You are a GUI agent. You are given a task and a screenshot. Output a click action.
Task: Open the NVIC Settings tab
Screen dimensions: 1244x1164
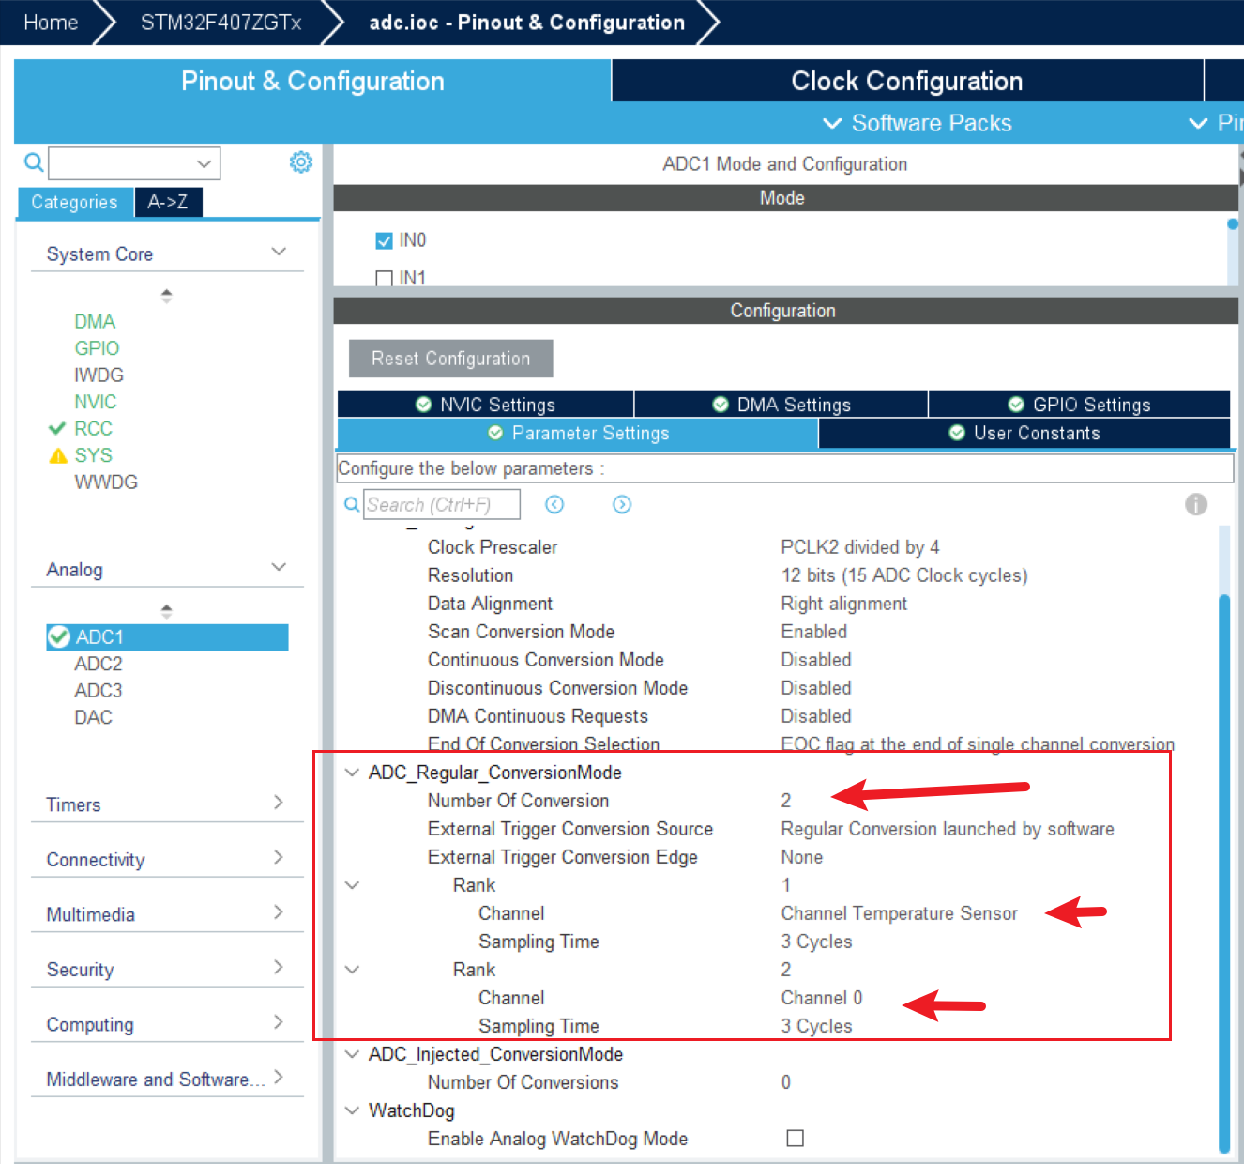(x=486, y=405)
